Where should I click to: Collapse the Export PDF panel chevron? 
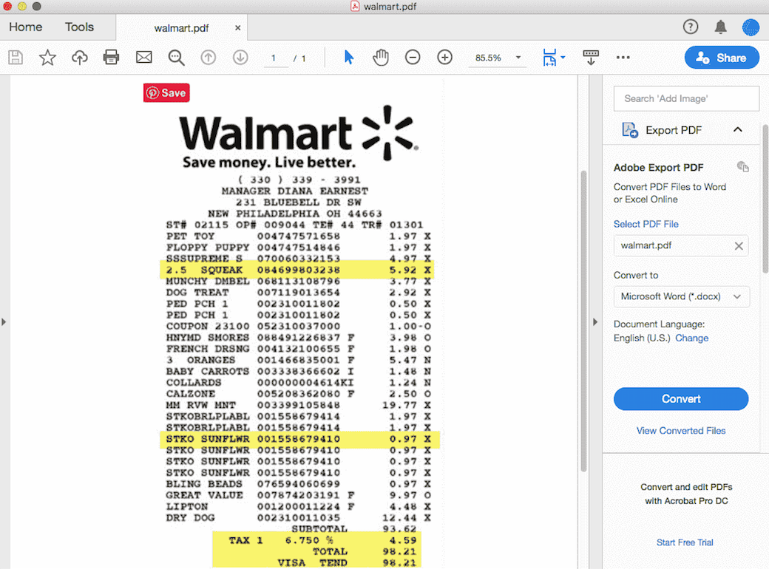point(738,130)
